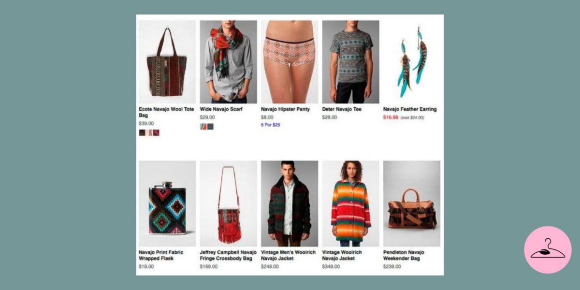580x290 pixels.
Task: Click the pink hanger logo icon
Action: pos(548,250)
